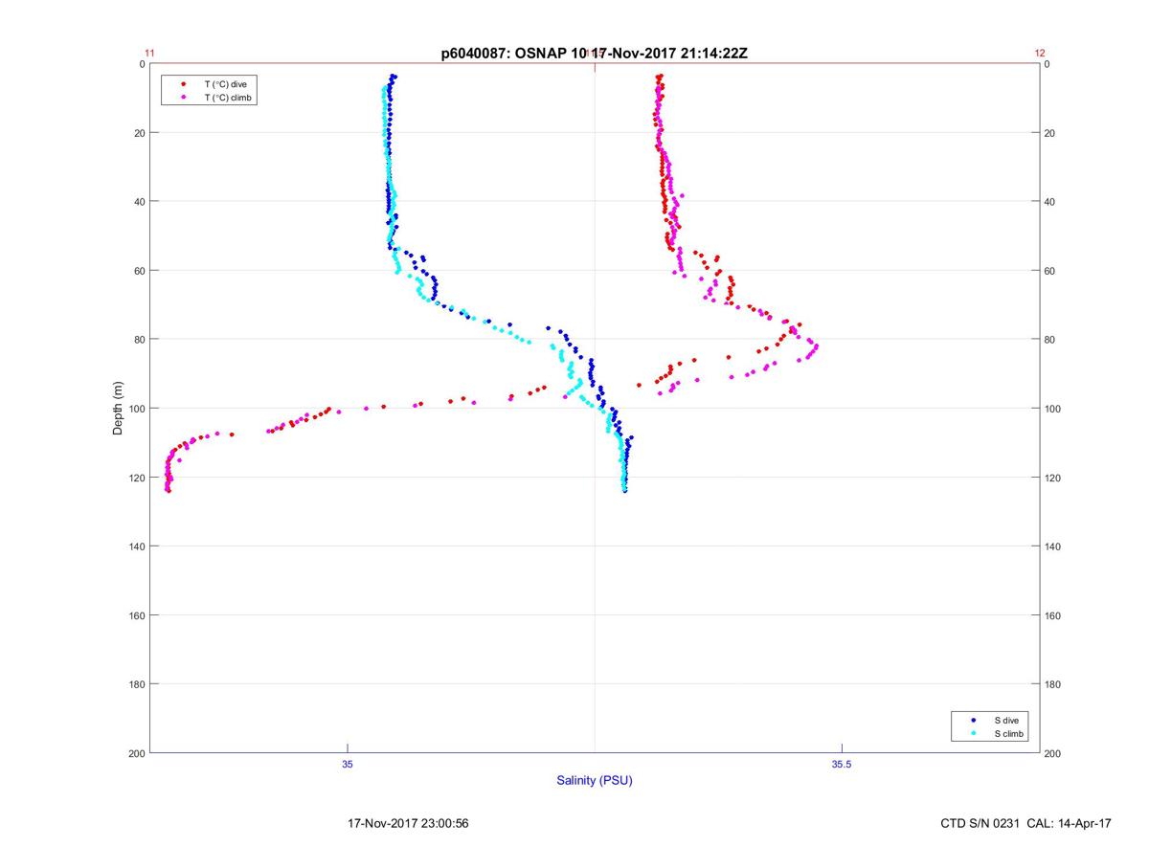Click the 100 tick on right depth axis
Image resolution: width=1149 pixels, height=847 pixels.
click(x=1053, y=409)
